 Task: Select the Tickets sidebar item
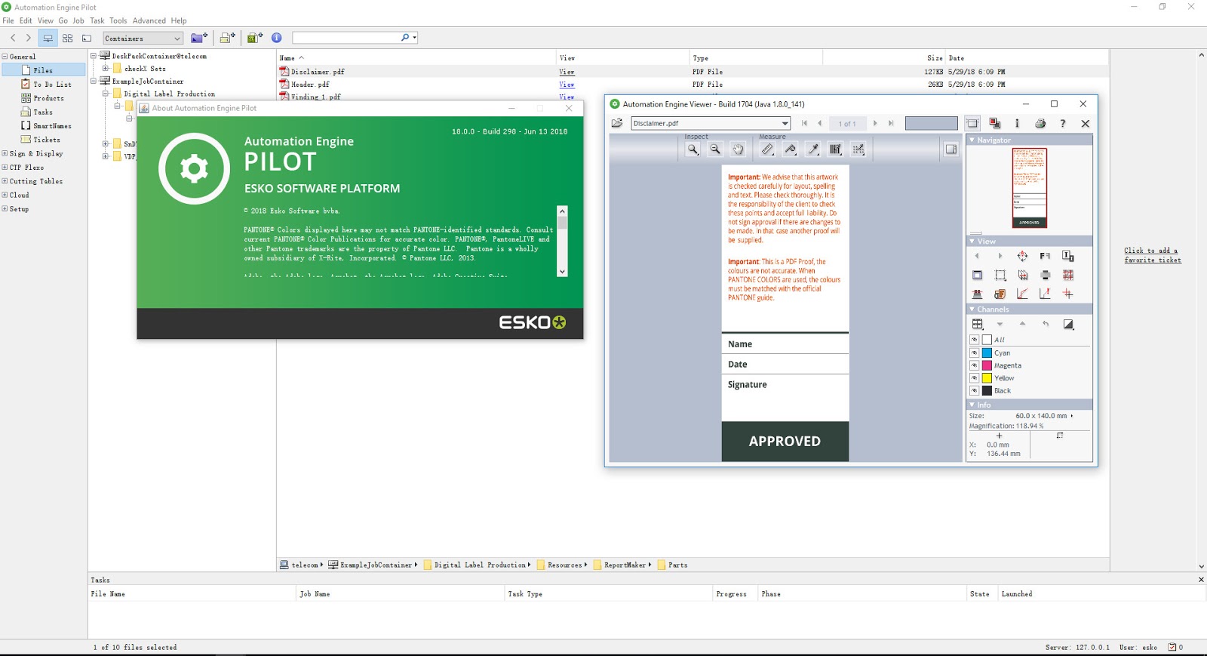[41, 140]
